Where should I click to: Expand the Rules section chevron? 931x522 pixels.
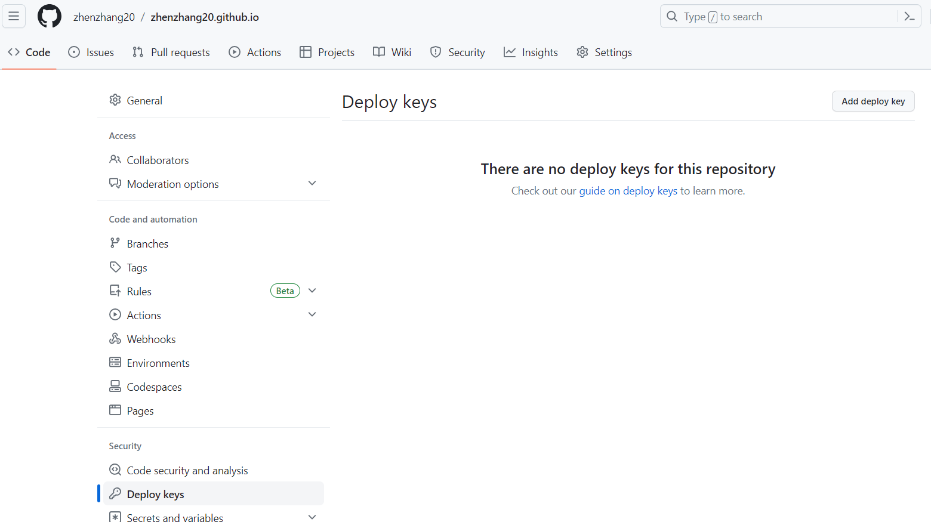coord(312,291)
